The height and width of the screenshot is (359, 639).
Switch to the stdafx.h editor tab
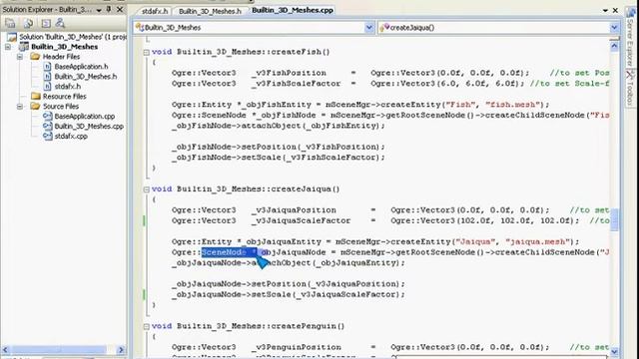[155, 11]
